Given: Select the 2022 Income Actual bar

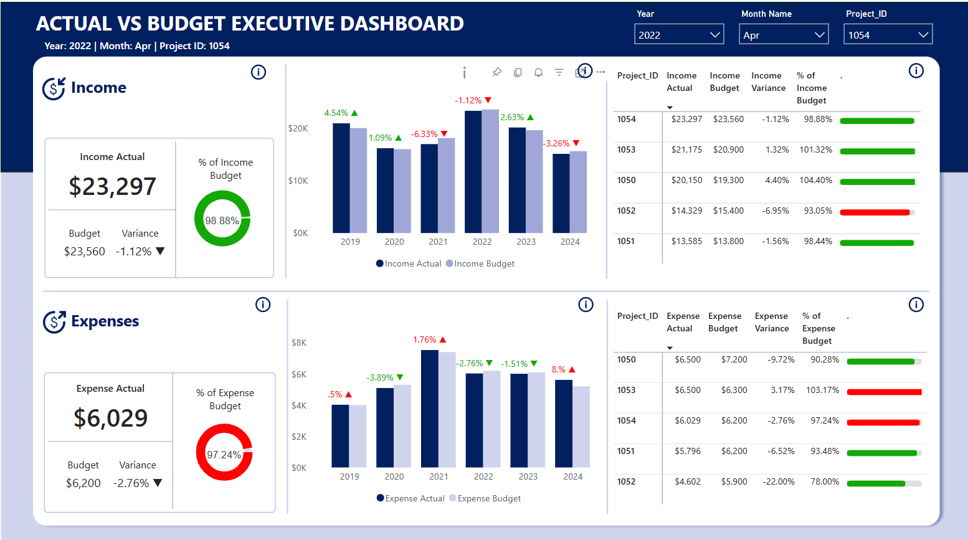Looking at the screenshot, I should point(473,171).
